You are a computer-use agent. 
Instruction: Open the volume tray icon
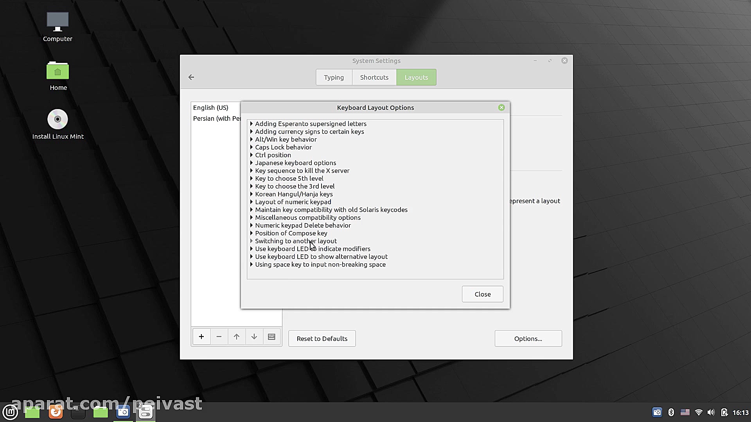711,412
